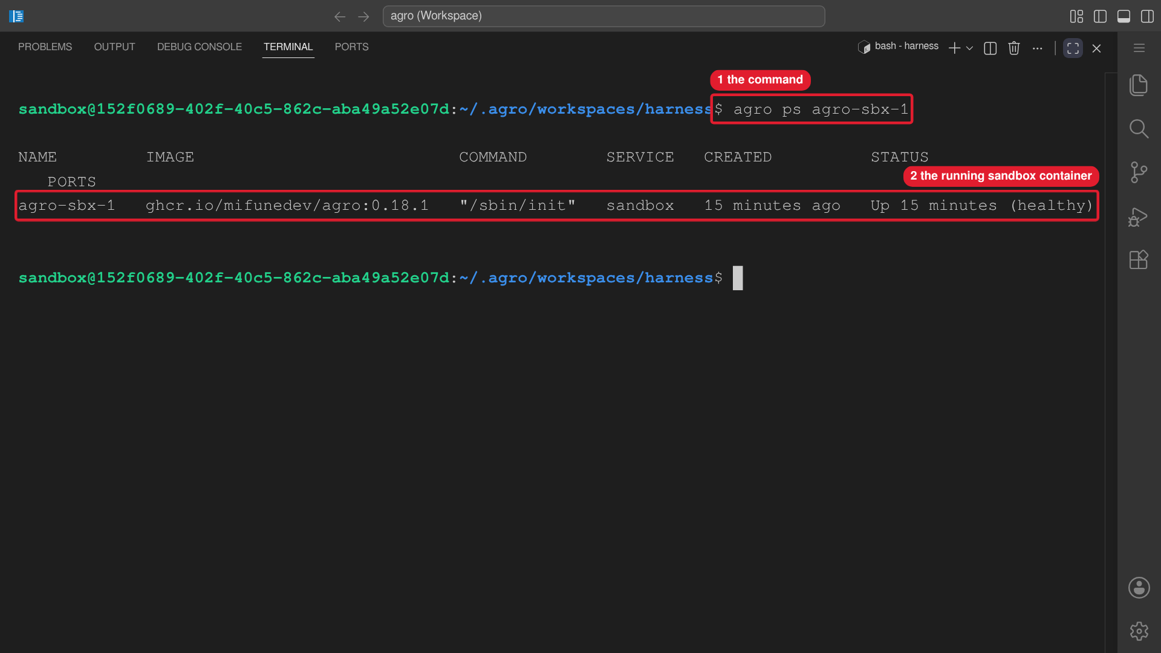Select the TERMINAL tab

[288, 47]
